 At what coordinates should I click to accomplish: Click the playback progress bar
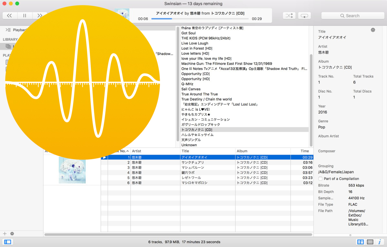click(x=200, y=19)
